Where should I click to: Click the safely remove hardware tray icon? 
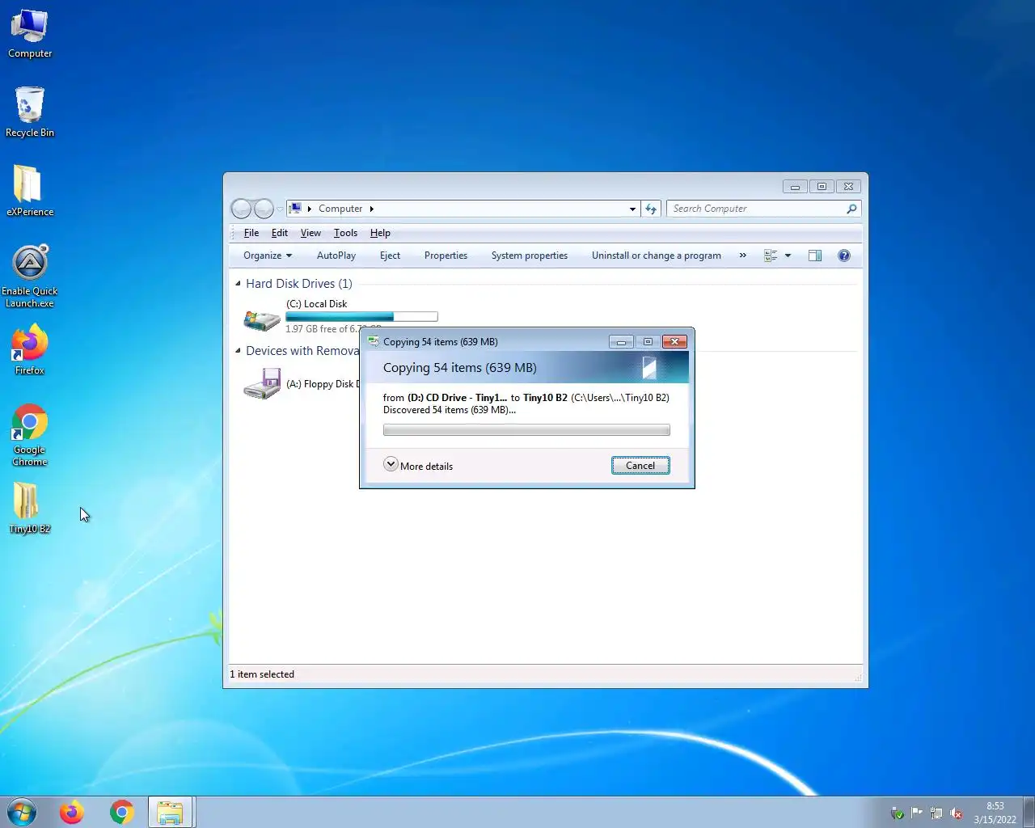point(896,813)
